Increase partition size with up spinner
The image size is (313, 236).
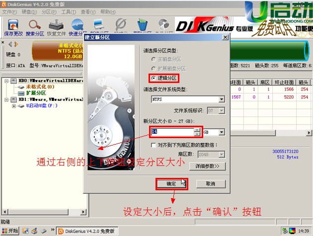click(197, 130)
